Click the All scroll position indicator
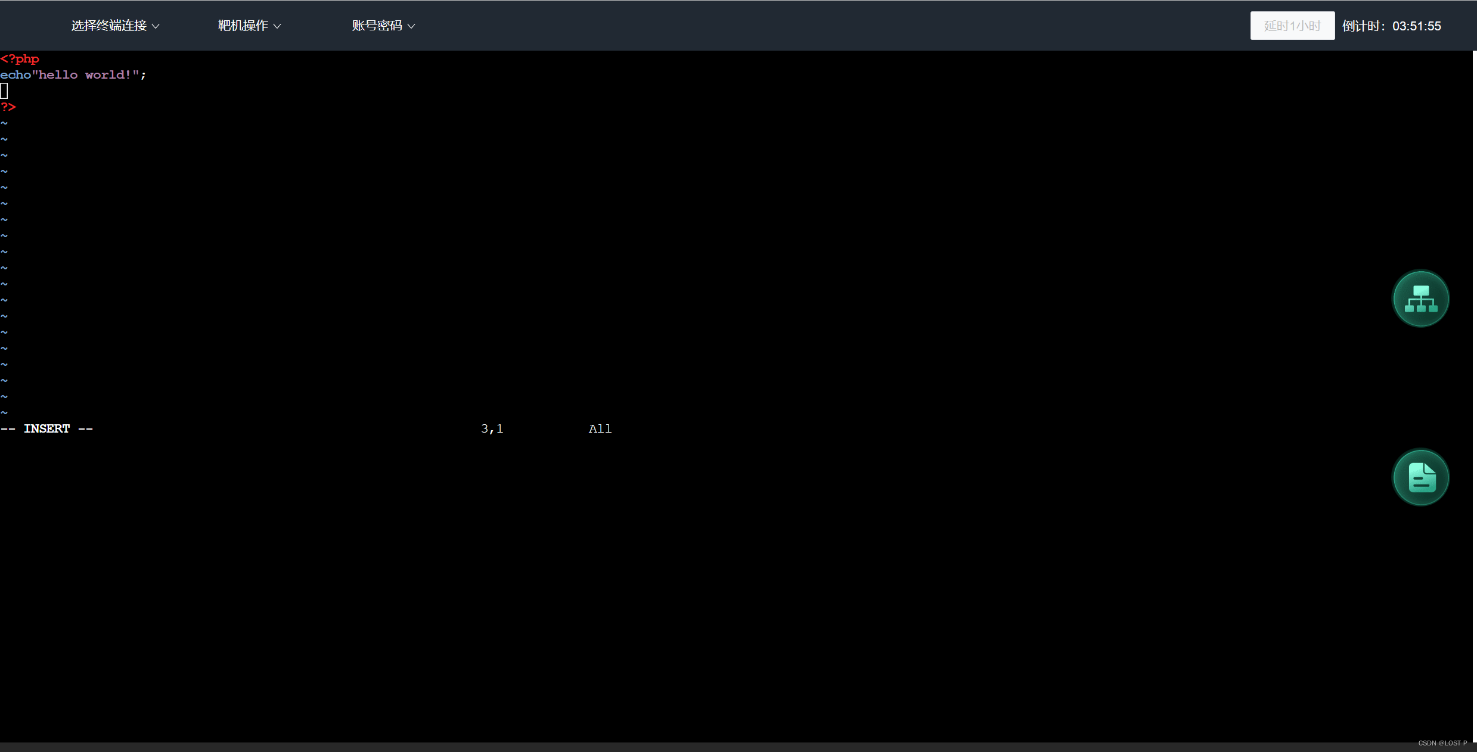The image size is (1477, 752). [x=600, y=429]
